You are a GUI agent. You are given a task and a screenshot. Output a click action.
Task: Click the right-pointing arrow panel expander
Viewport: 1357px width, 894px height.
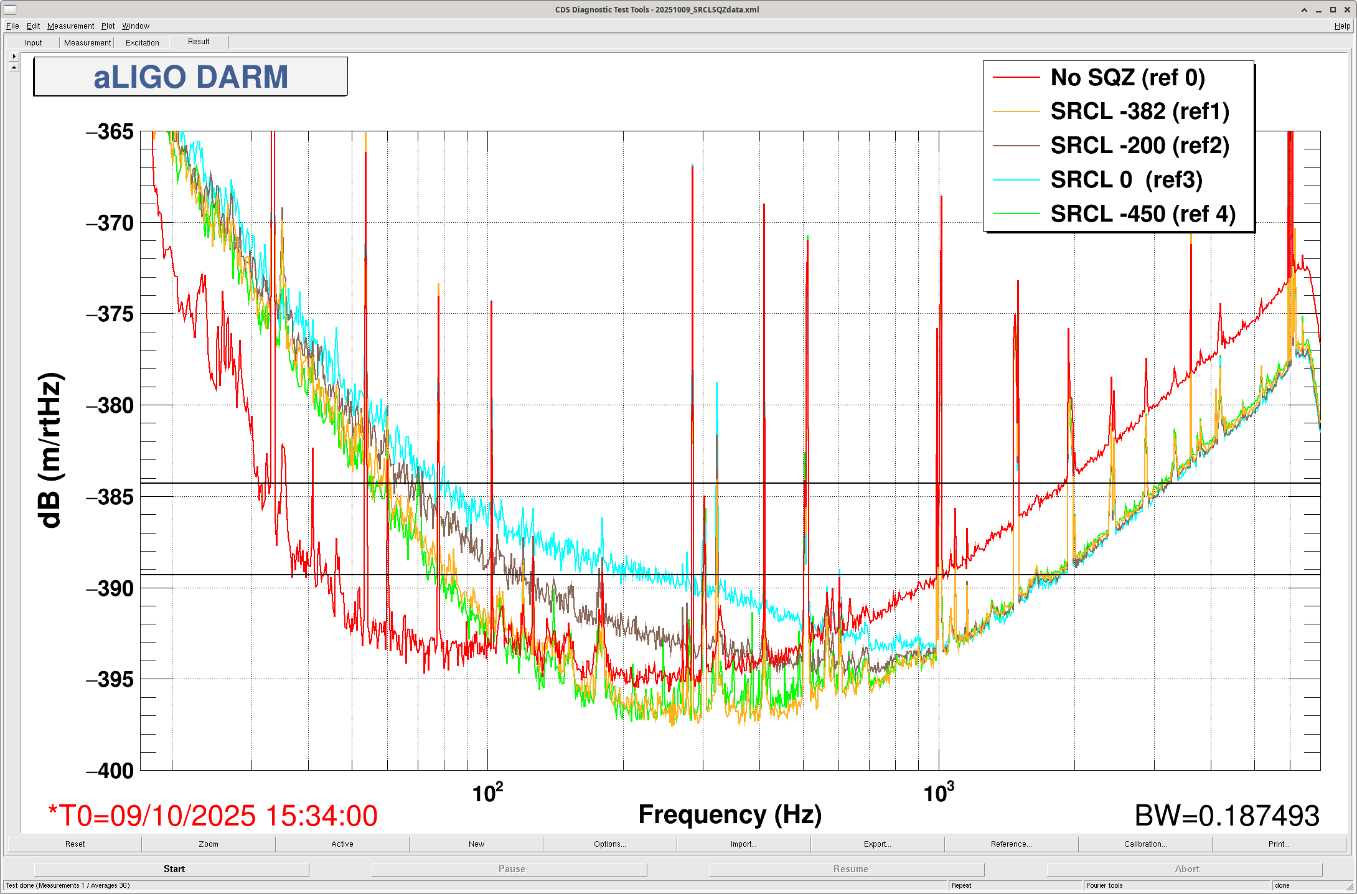click(14, 56)
